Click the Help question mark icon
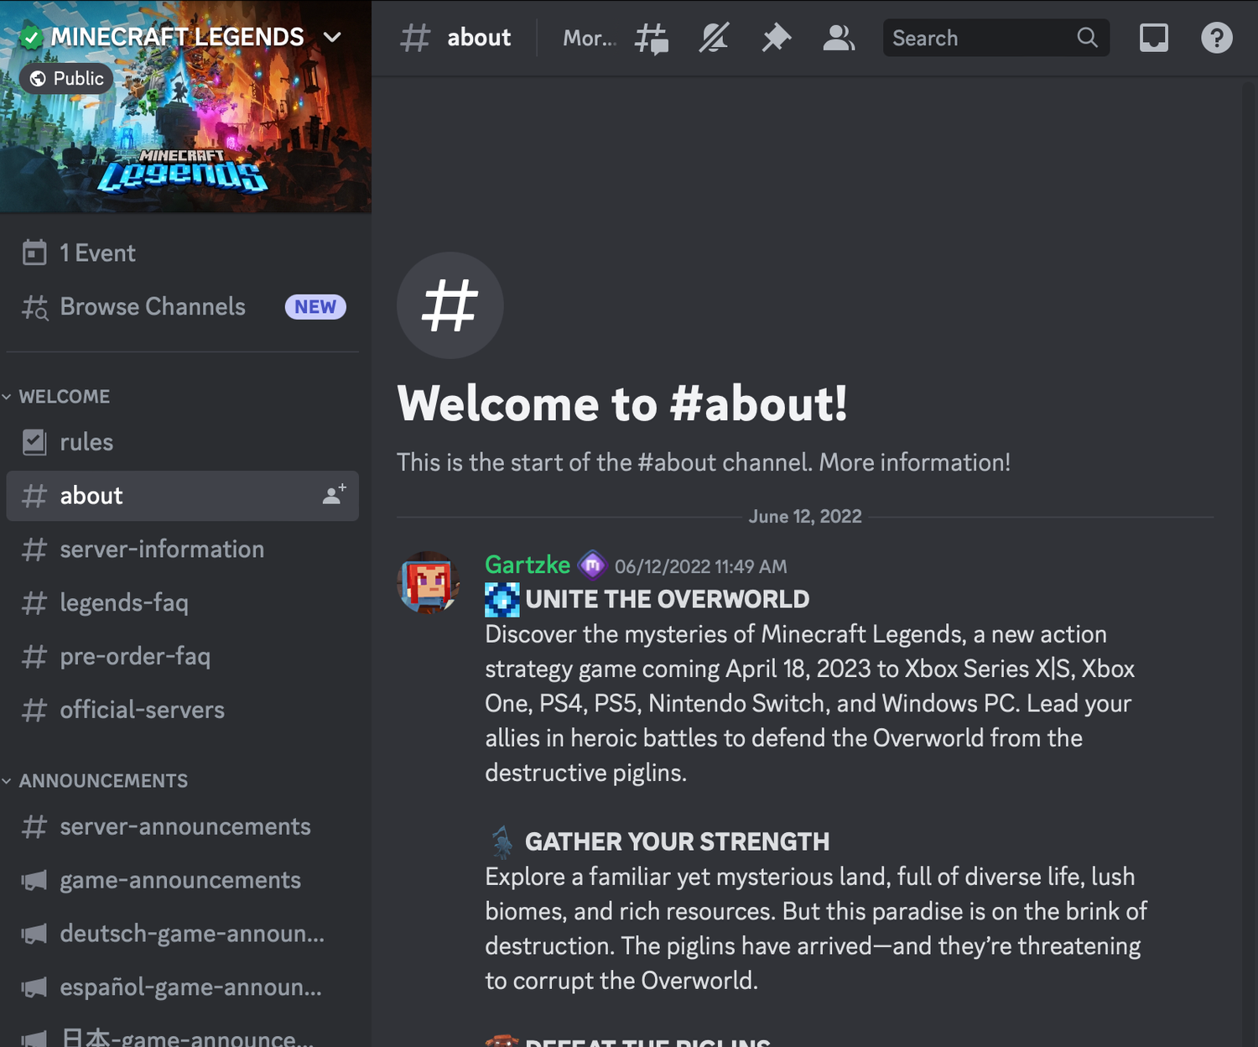The width and height of the screenshot is (1258, 1047). (x=1216, y=39)
